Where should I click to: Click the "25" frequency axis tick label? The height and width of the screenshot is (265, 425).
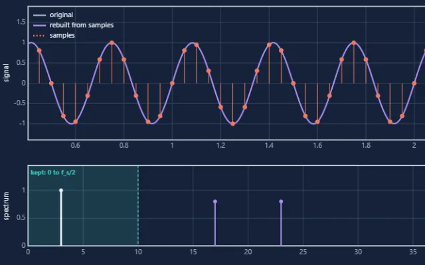[x=303, y=252]
